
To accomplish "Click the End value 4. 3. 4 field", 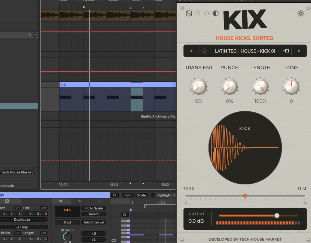I will pyautogui.click(x=35, y=214).
